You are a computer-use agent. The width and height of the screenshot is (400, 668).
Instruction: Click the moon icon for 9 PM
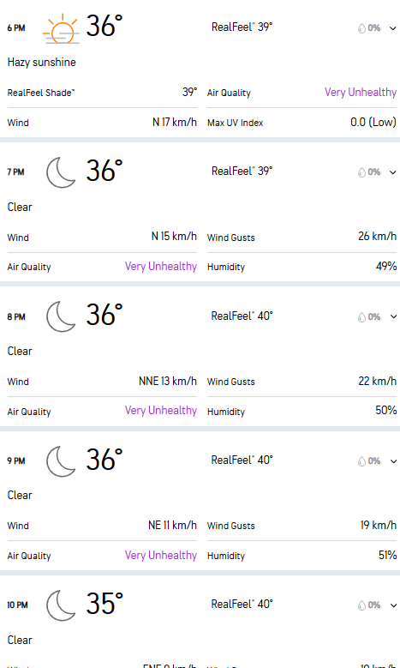61,461
